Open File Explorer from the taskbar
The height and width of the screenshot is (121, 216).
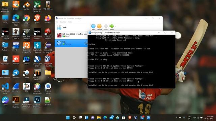[99, 118]
